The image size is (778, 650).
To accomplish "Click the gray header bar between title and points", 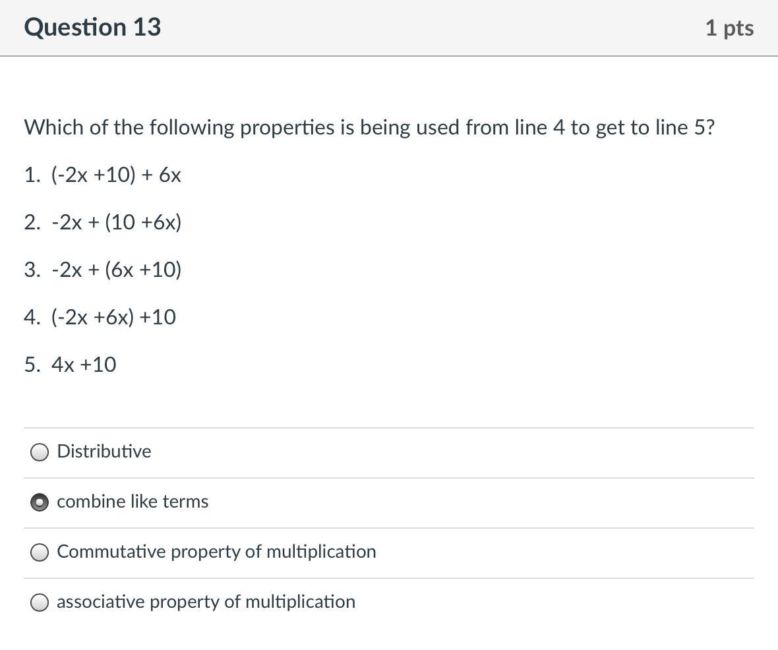I will 429,28.
